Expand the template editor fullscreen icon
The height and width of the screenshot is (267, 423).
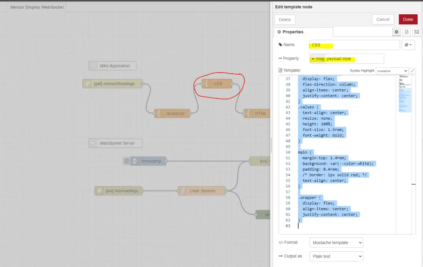point(412,70)
